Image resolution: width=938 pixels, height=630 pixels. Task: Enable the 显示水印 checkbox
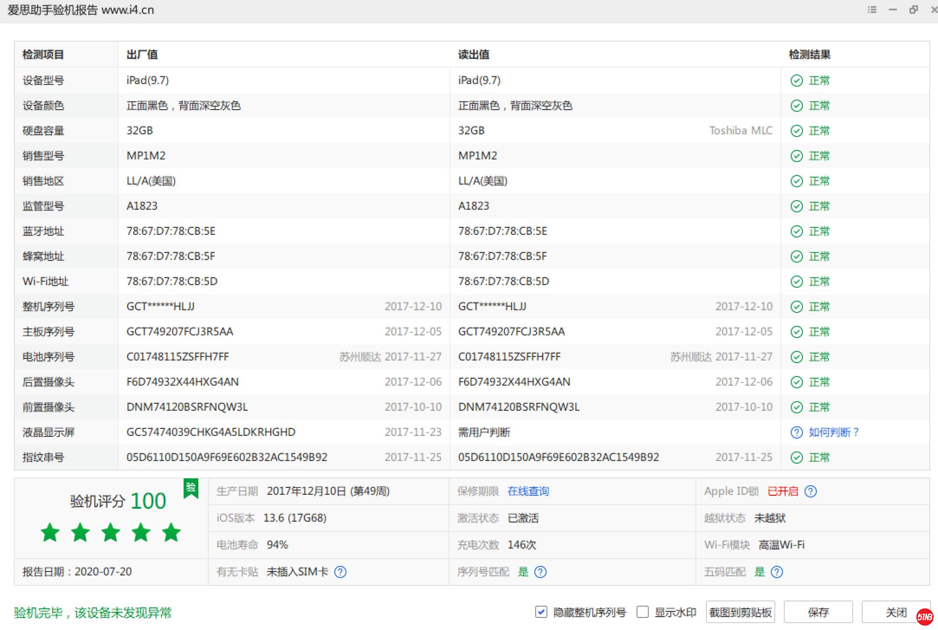(x=643, y=612)
